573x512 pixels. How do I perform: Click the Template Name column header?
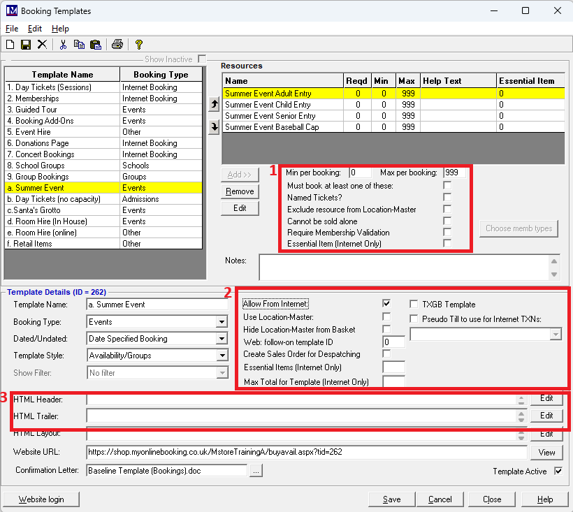(x=62, y=75)
